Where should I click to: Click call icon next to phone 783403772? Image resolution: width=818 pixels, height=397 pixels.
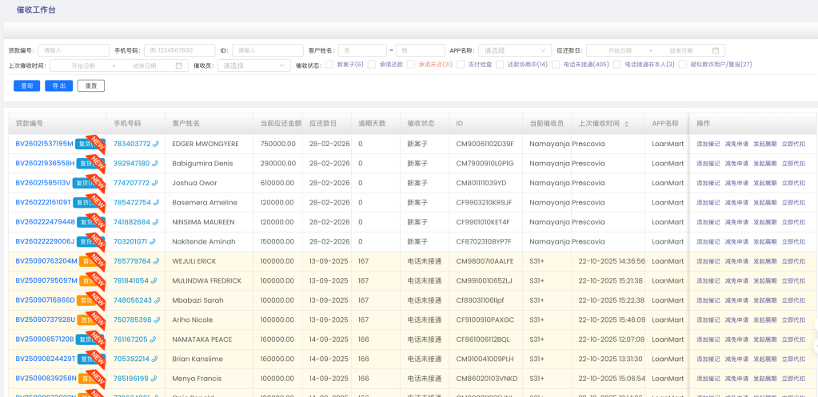156,145
